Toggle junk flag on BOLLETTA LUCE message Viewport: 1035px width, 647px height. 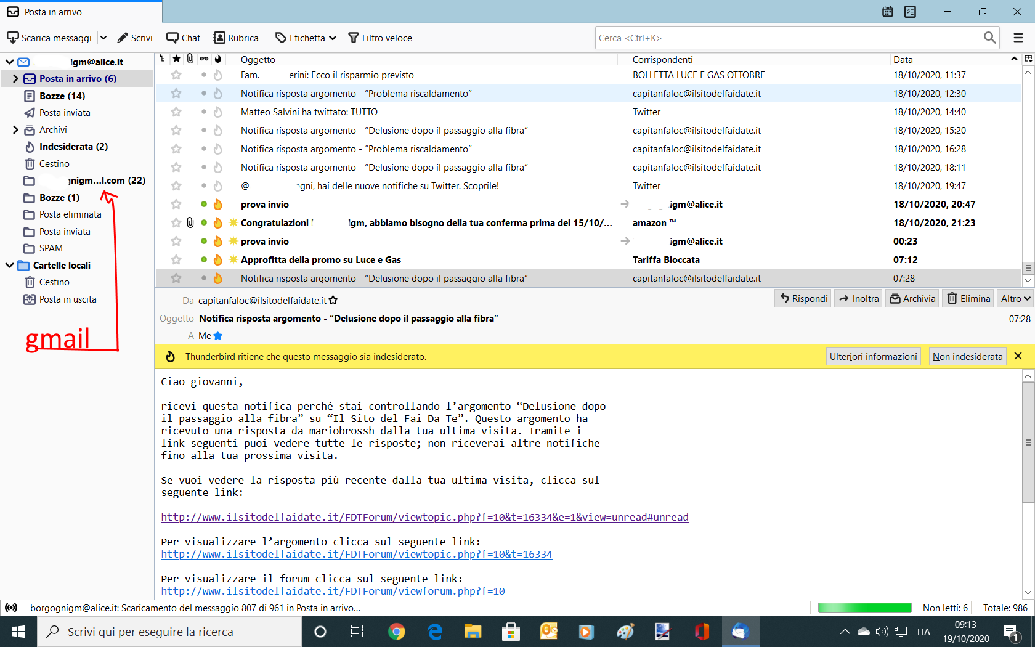tap(217, 75)
